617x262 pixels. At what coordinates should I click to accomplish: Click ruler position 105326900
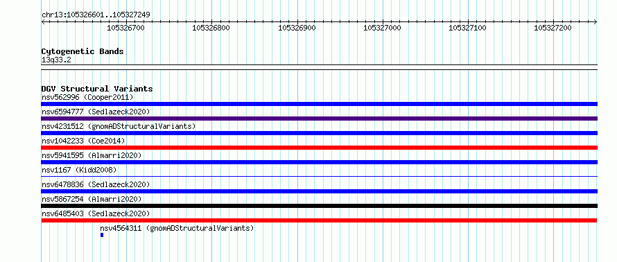pos(297,28)
